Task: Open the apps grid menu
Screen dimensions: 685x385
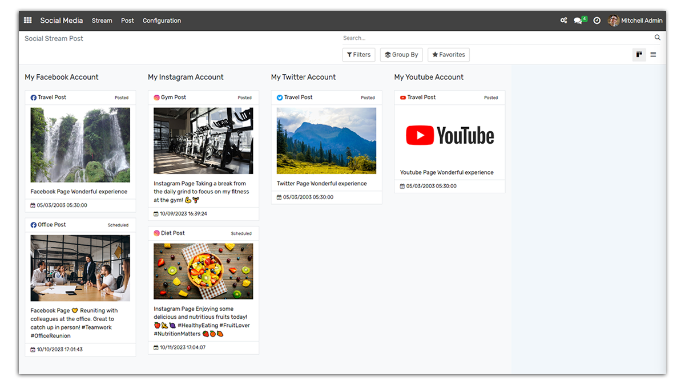Action: point(27,20)
